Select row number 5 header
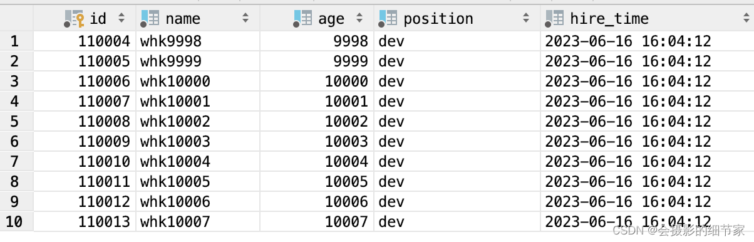This screenshot has height=242, width=754. (x=14, y=122)
